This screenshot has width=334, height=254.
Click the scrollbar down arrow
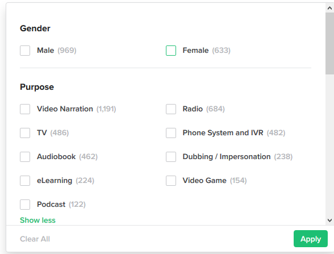[x=329, y=220]
